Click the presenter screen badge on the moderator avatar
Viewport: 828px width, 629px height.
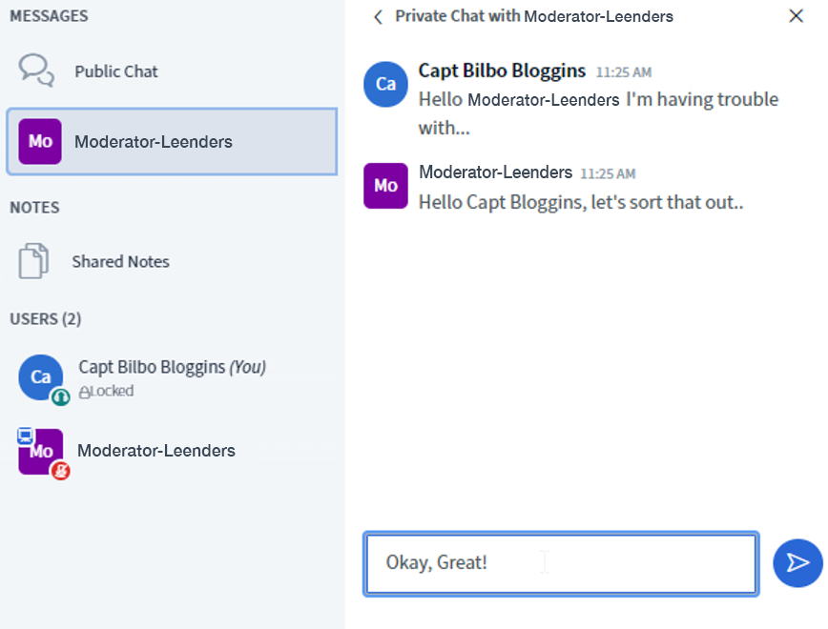click(26, 436)
